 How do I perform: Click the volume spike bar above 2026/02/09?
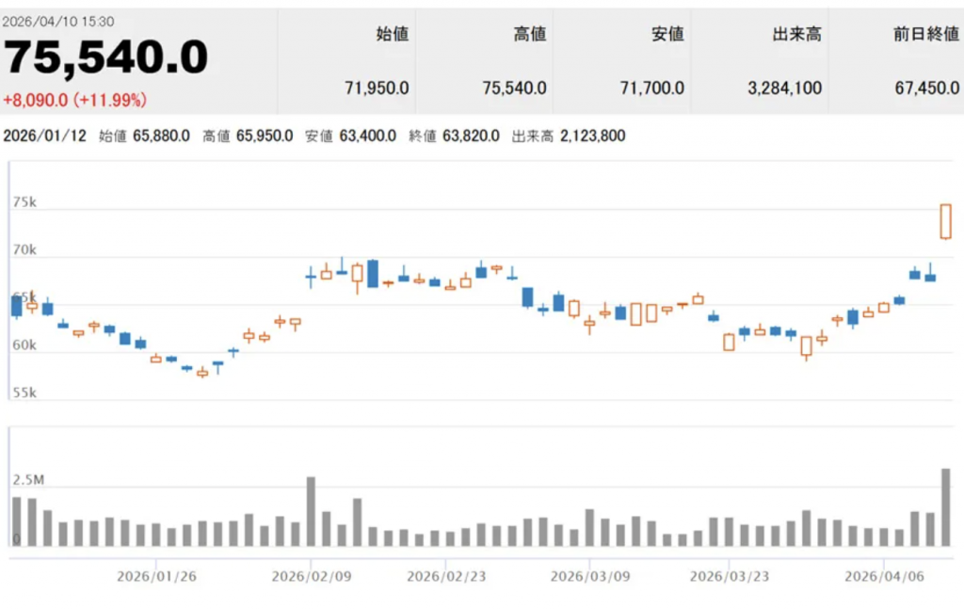tap(311, 511)
